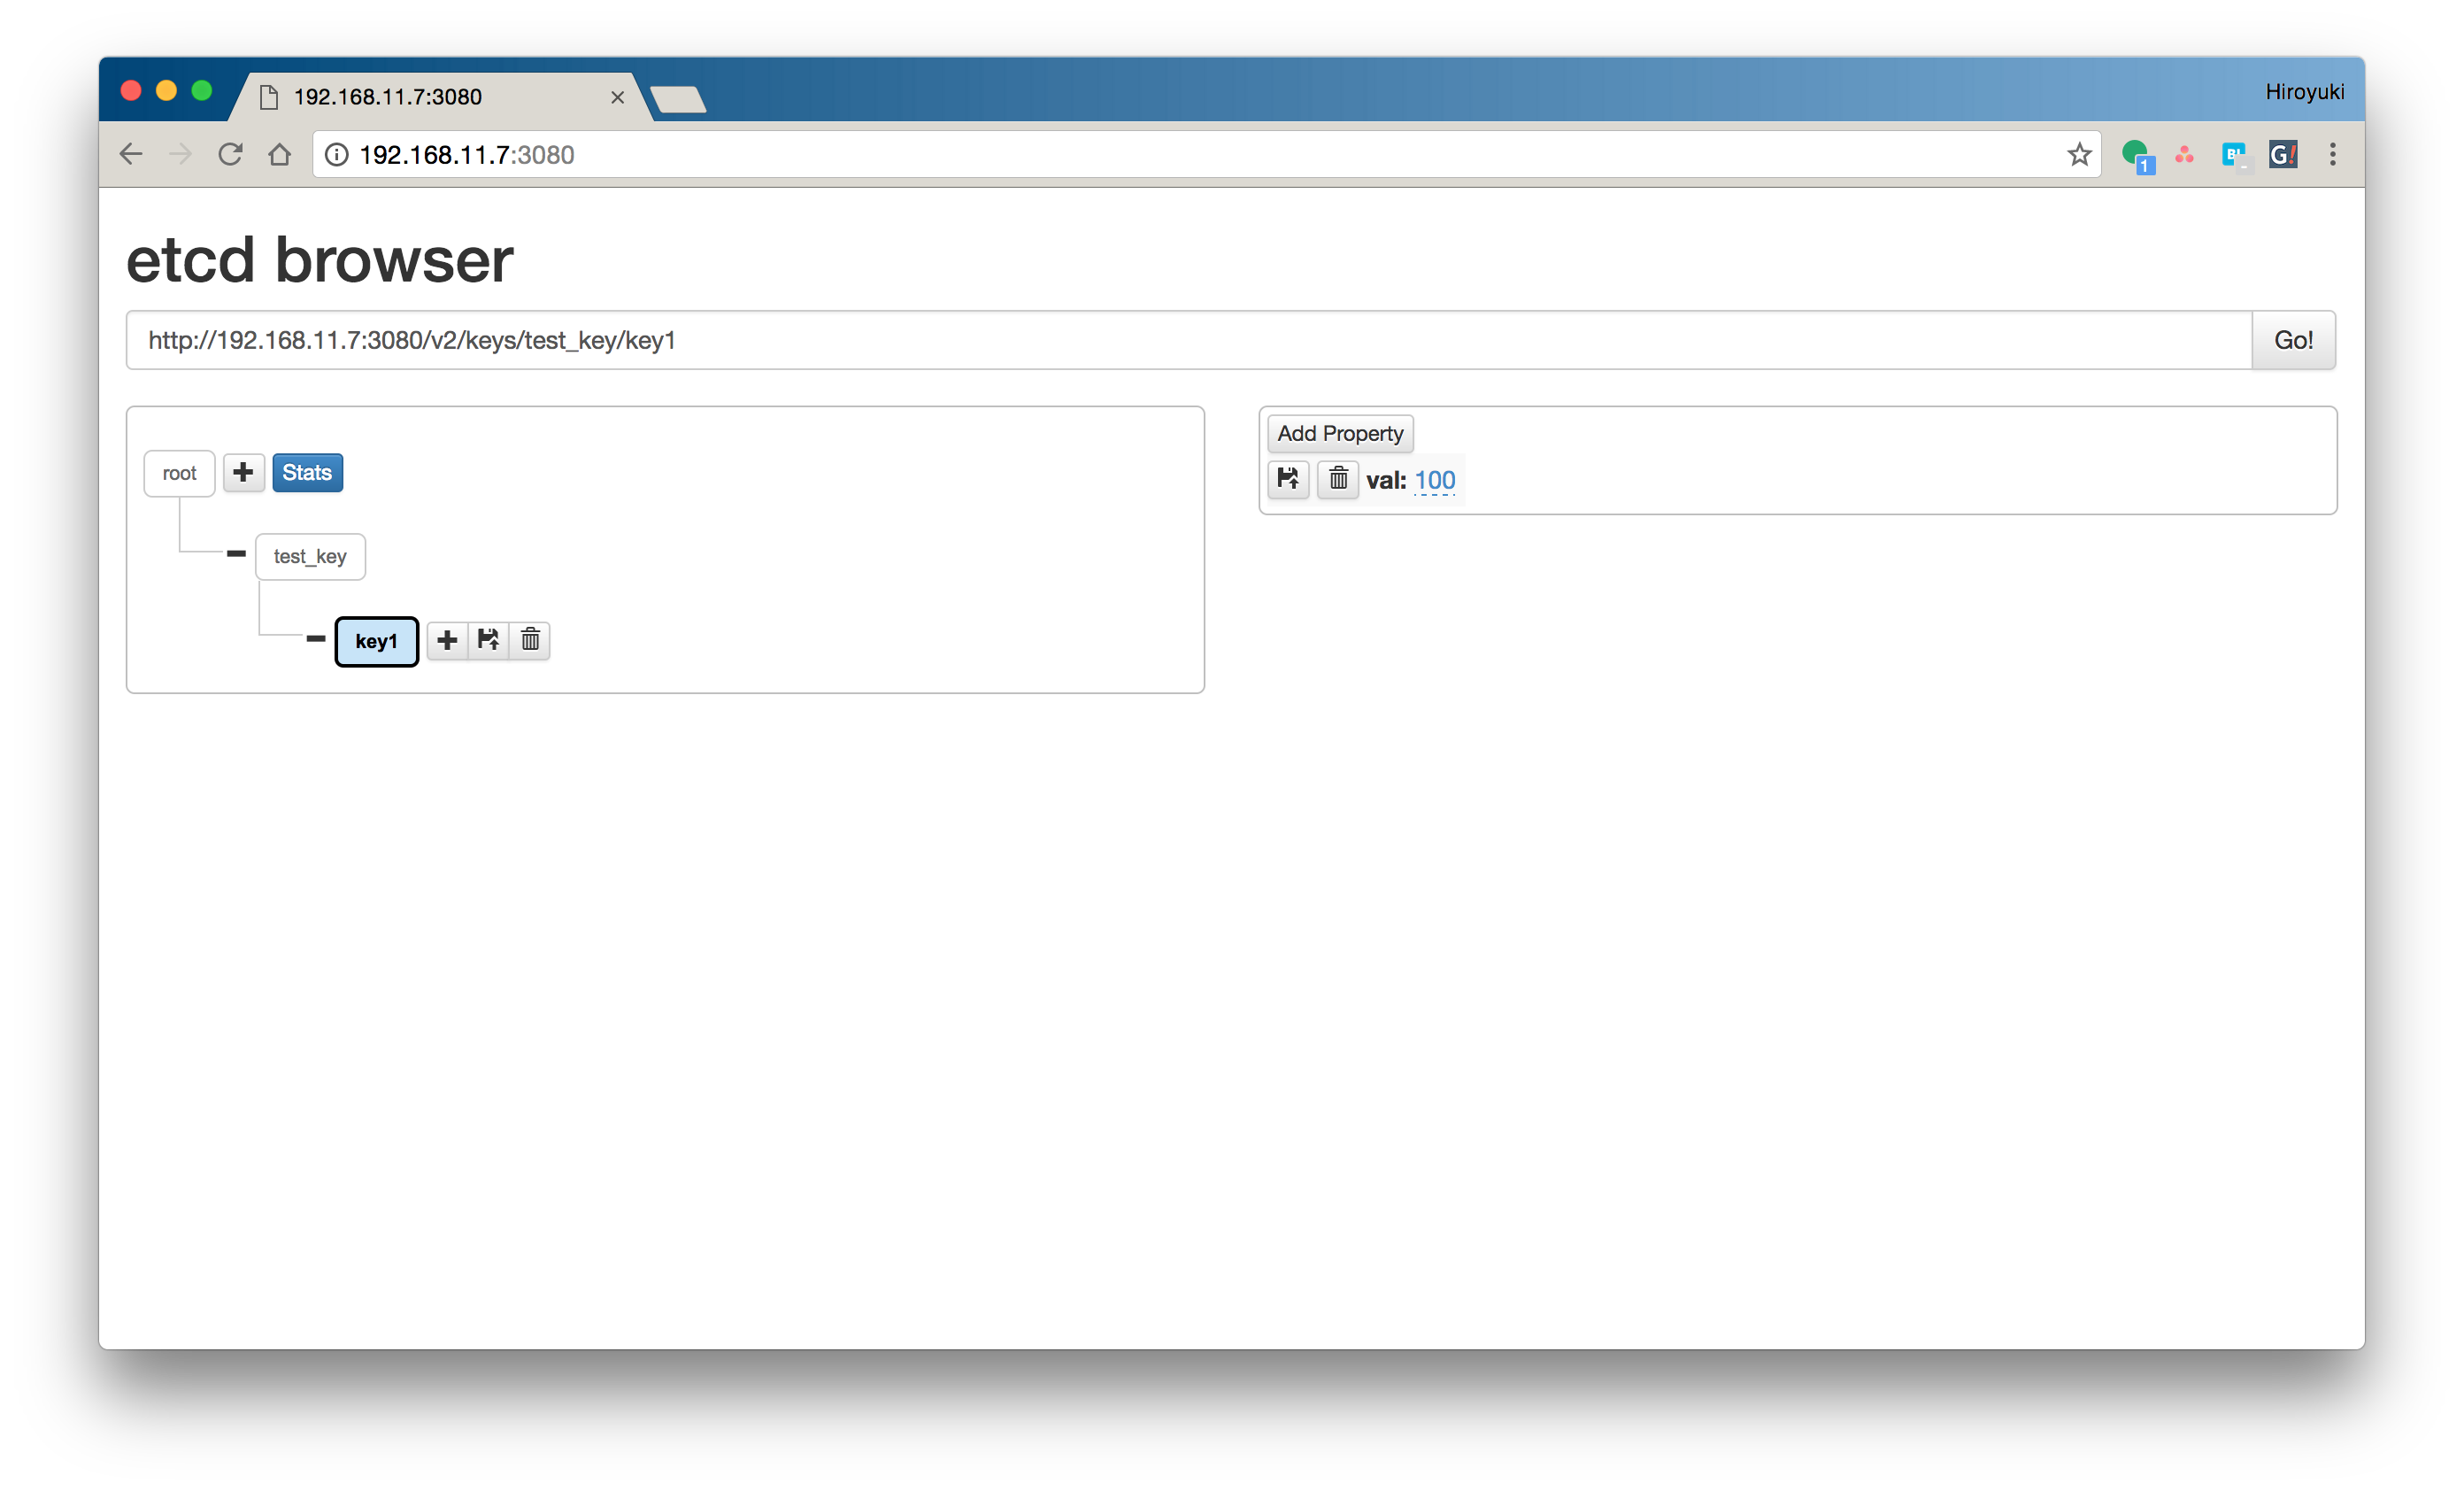Click the edit/rename icon for key1
The image size is (2464, 1491).
pos(489,641)
